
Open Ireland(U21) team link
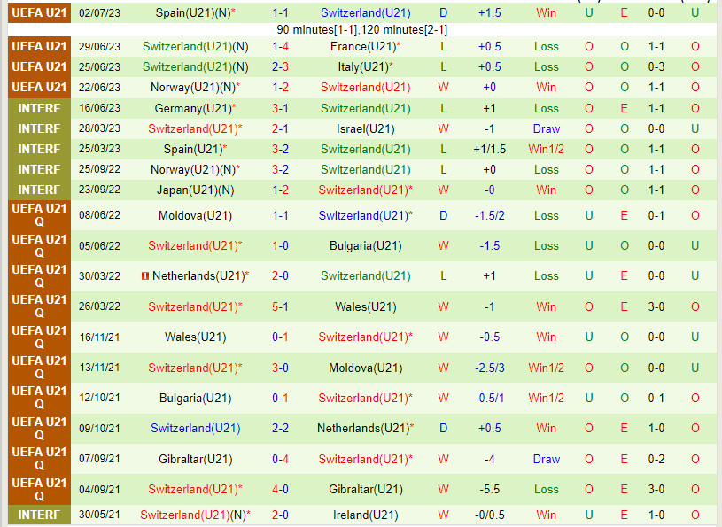pos(366,515)
